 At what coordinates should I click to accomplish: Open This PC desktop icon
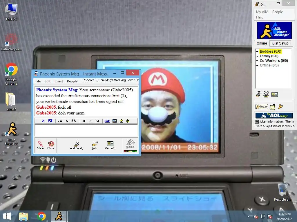coord(11,12)
